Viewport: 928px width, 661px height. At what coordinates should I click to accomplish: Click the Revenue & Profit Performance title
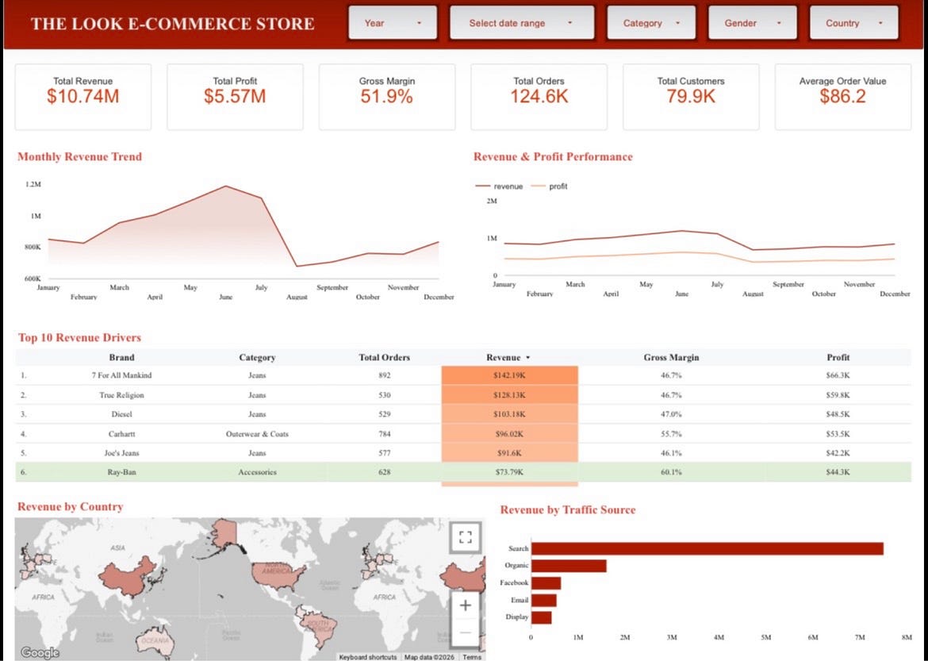coord(553,157)
